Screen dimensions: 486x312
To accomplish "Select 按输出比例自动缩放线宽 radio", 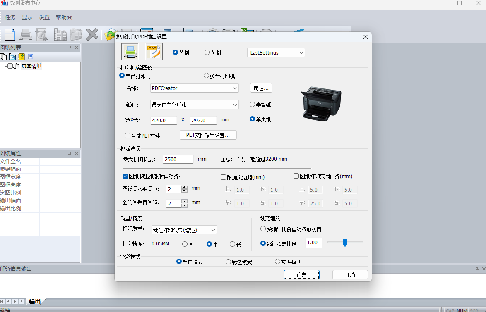I will click(263, 229).
